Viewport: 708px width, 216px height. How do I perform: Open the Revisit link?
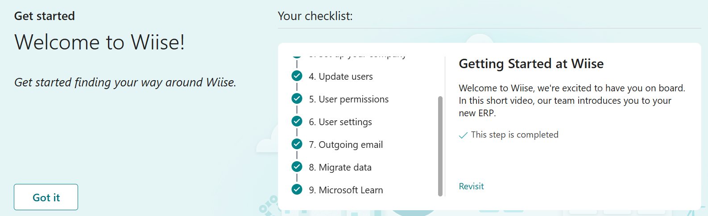(x=471, y=186)
